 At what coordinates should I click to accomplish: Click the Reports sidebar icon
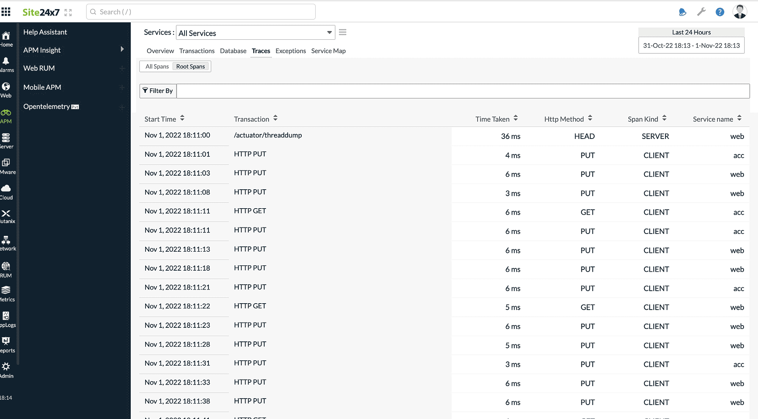[x=7, y=341]
